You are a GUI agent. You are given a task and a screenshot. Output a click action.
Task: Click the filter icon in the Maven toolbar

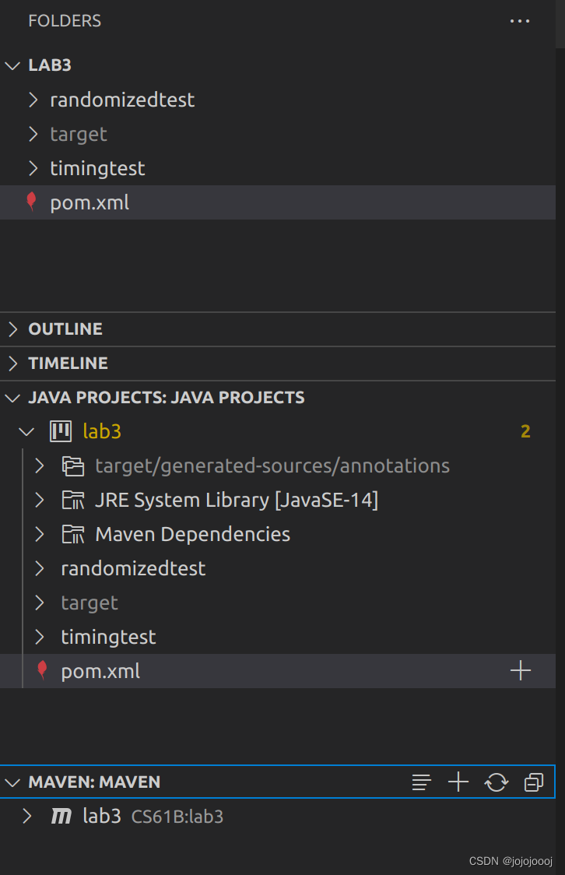pyautogui.click(x=420, y=782)
